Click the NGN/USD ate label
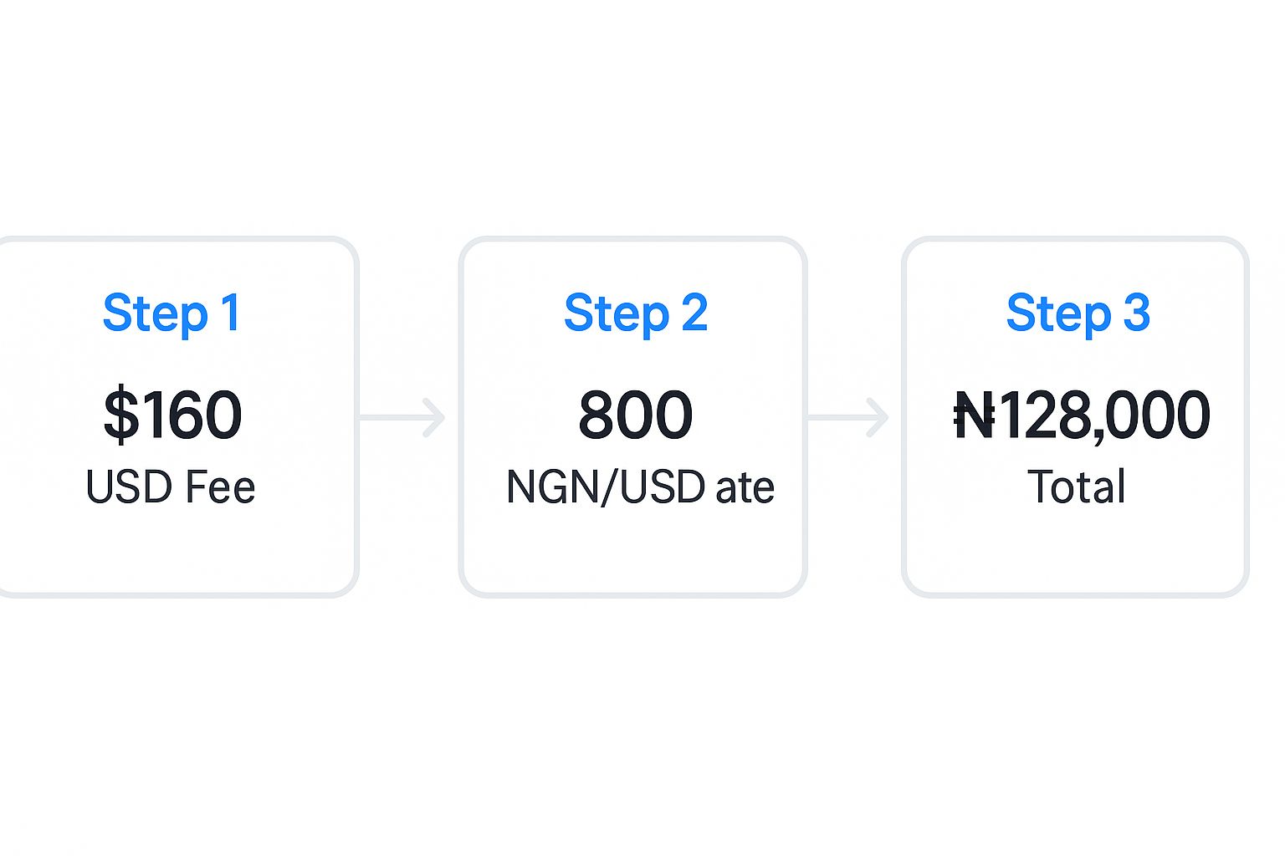Screen dimensions: 1285x856 click(640, 487)
